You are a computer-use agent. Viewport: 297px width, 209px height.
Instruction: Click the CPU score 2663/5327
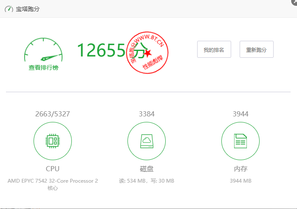point(53,114)
